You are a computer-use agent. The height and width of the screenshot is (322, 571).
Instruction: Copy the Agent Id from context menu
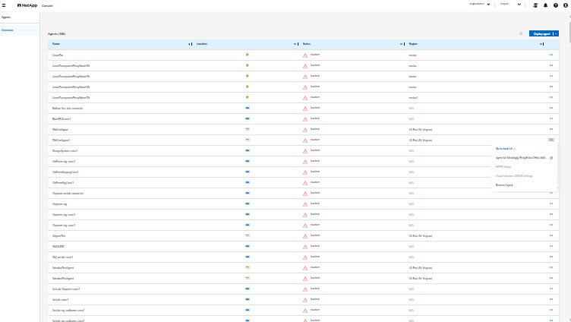point(551,158)
